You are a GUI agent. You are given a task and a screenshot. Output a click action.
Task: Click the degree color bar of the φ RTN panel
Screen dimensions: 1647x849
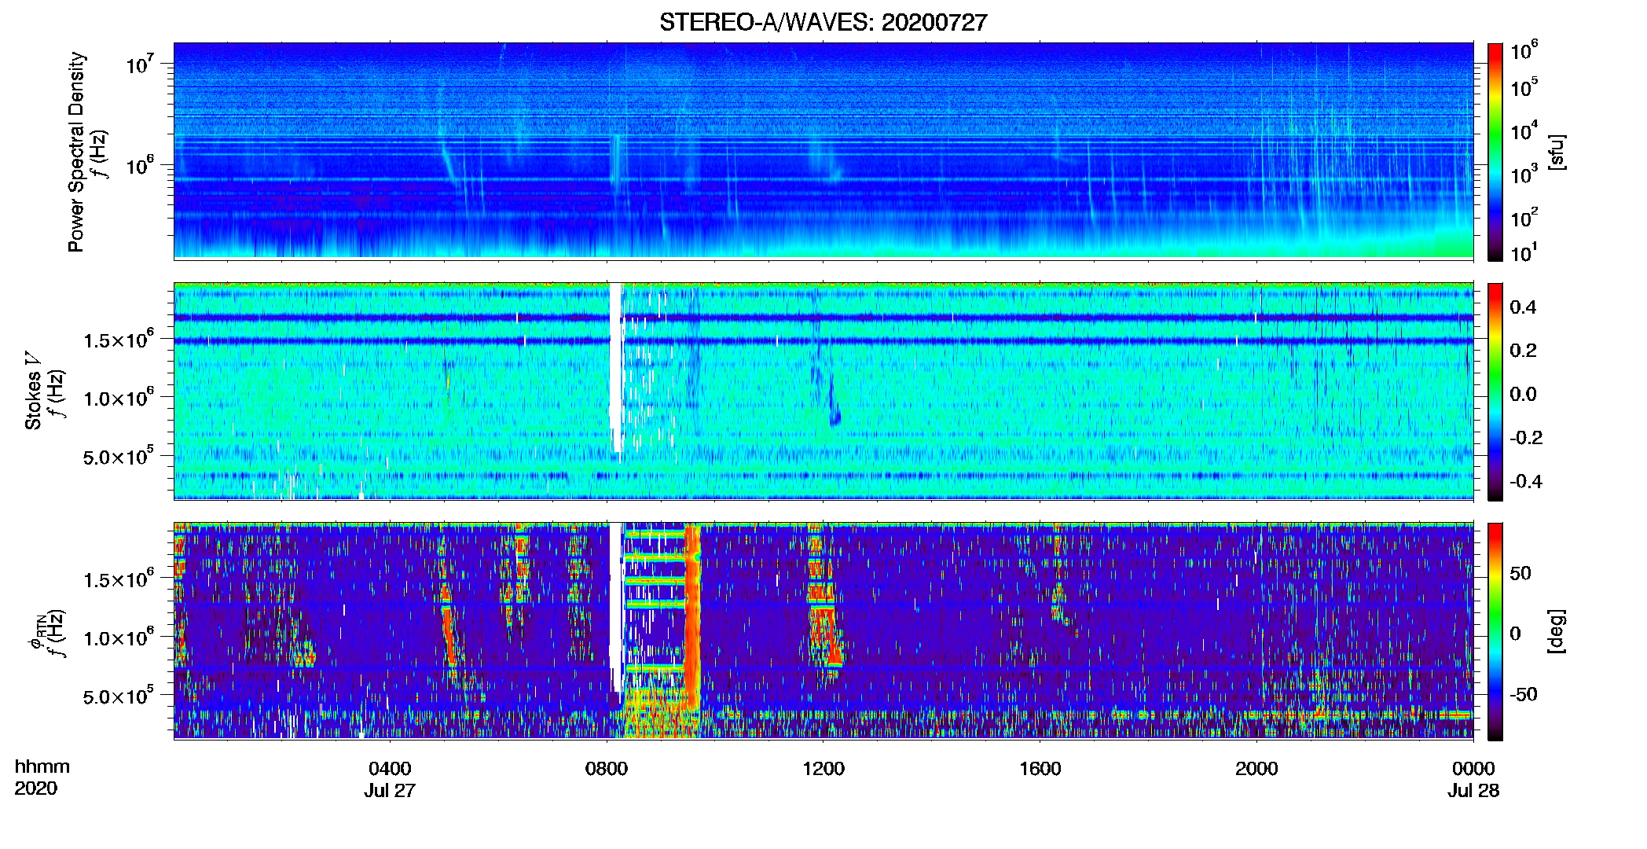point(1495,631)
